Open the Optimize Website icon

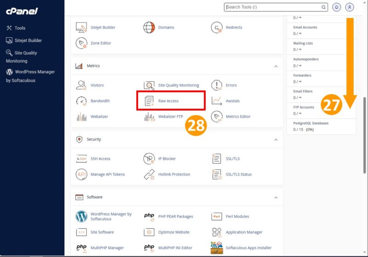[x=149, y=232]
